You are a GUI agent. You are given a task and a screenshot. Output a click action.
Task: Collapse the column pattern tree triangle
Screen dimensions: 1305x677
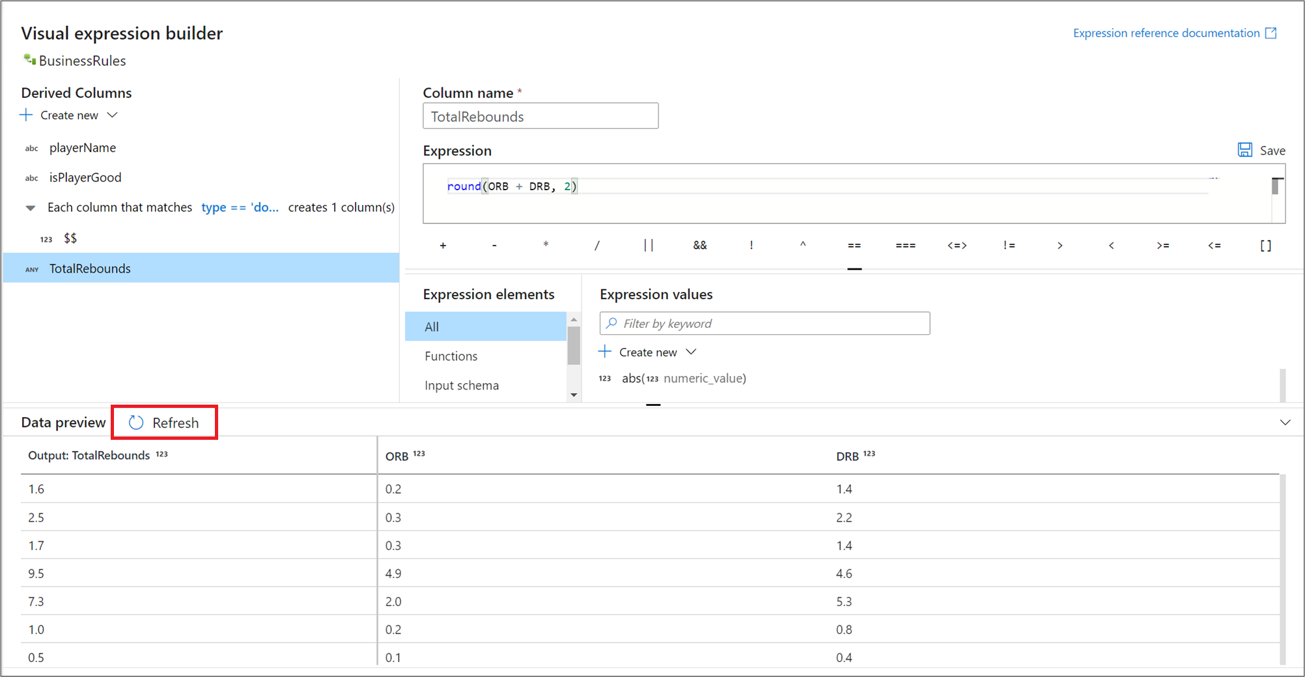coord(31,208)
